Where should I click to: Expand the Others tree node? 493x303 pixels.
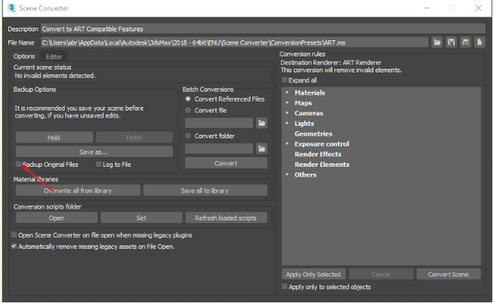point(287,174)
